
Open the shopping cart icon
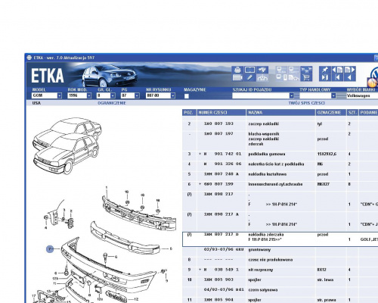(x=306, y=77)
